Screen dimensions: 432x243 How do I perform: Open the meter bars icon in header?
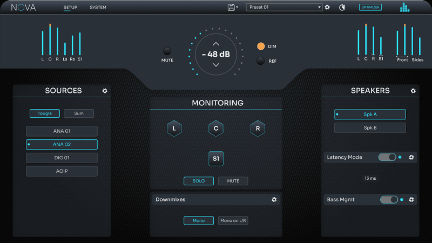coord(404,7)
